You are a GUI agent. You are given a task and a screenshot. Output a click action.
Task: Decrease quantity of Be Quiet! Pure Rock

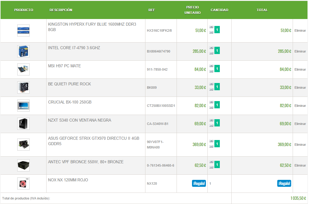(x=211, y=90)
